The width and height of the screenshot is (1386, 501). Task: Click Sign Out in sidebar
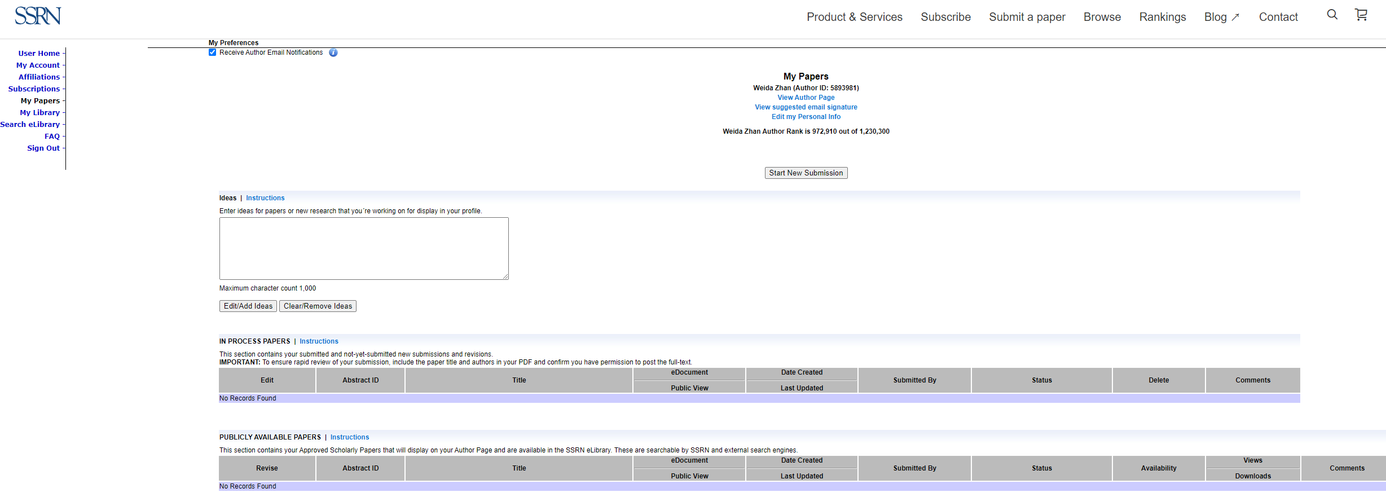pyautogui.click(x=43, y=148)
